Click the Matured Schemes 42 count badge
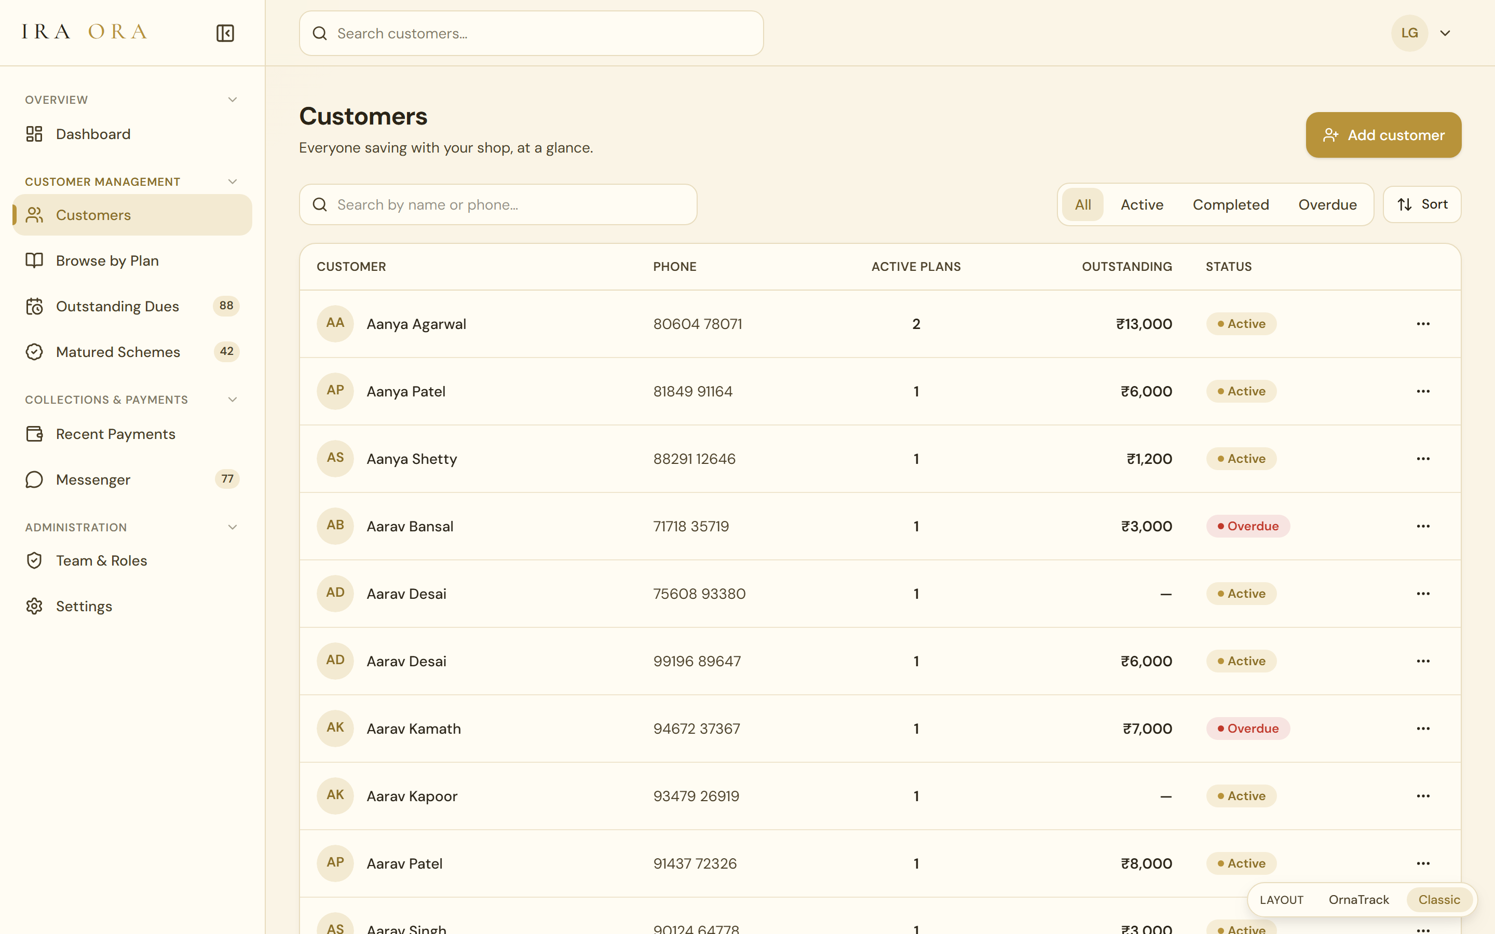This screenshot has height=934, width=1495. [227, 351]
